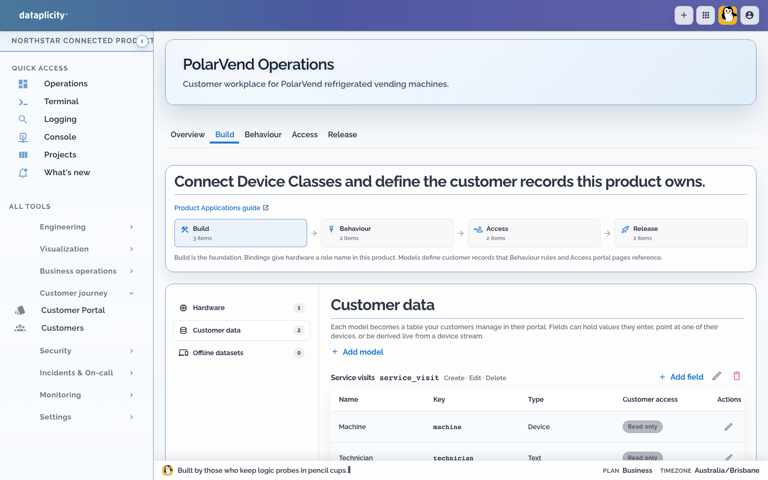768x480 pixels.
Task: Open Customer Portal from sidebar
Action: point(73,311)
